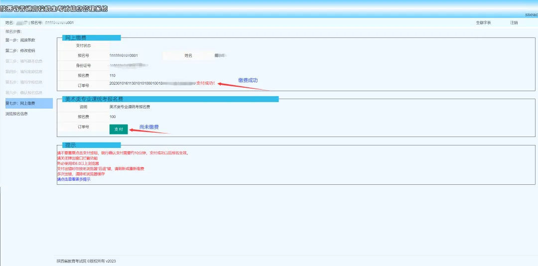Click the 网上缴费 section header
538x266 pixels.
76,37
